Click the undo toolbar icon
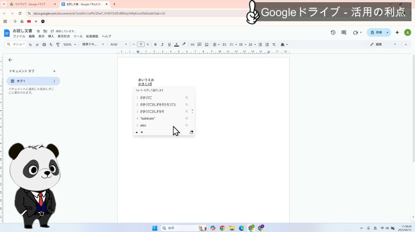The width and height of the screenshot is (415, 232). coord(30,45)
